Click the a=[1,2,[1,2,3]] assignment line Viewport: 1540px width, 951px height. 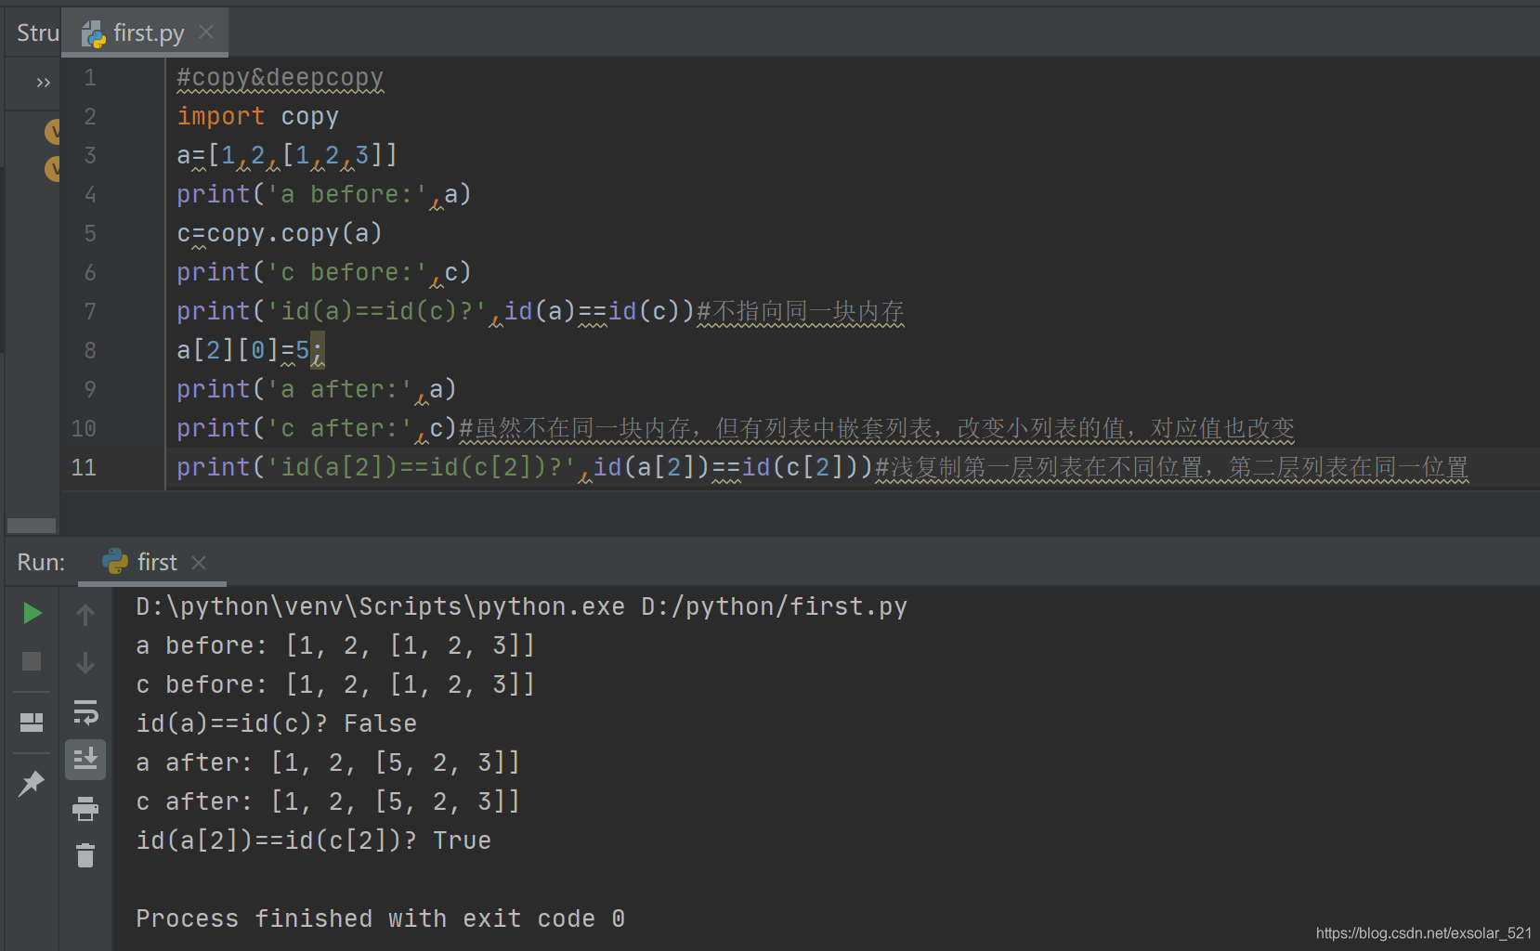tap(287, 155)
